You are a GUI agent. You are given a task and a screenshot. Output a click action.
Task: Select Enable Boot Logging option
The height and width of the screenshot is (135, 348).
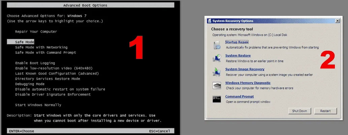coord(35,63)
